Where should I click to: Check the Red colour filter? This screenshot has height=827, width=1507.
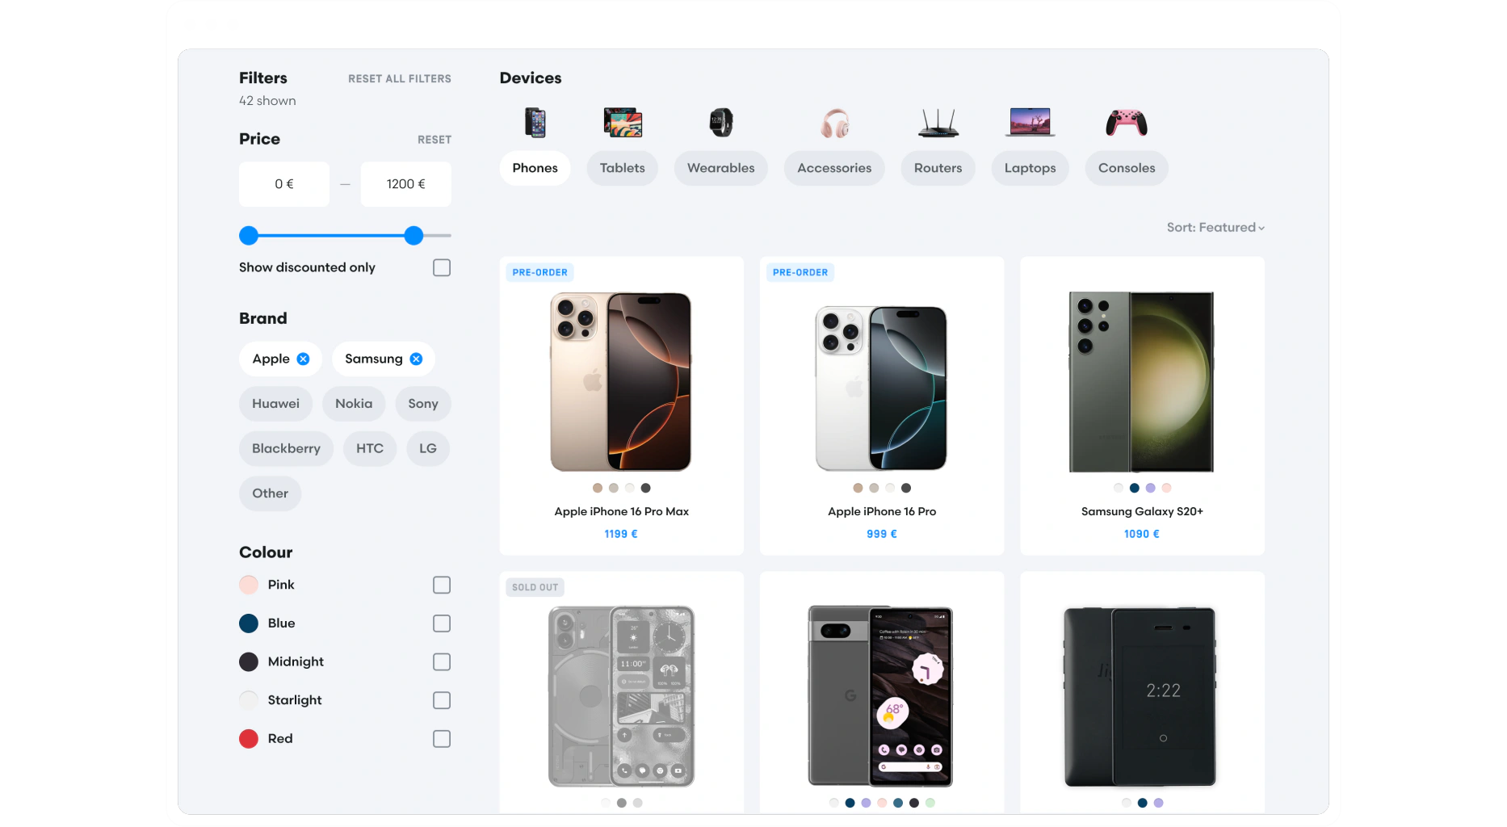[x=442, y=739]
